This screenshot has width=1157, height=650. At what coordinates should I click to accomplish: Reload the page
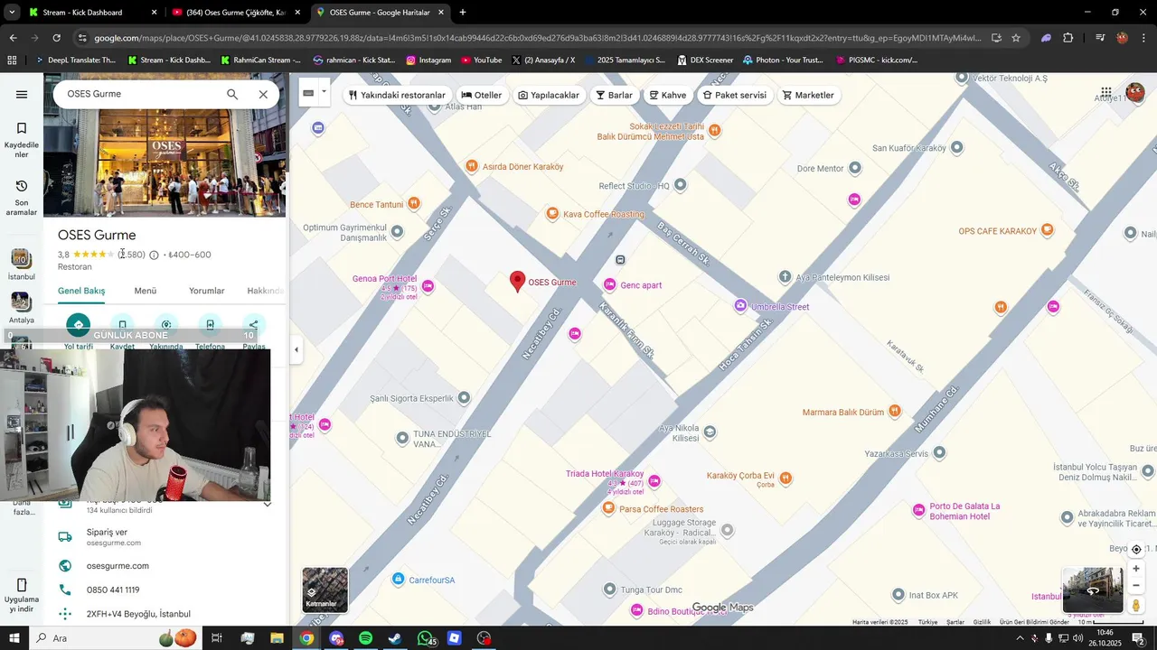[x=56, y=38]
